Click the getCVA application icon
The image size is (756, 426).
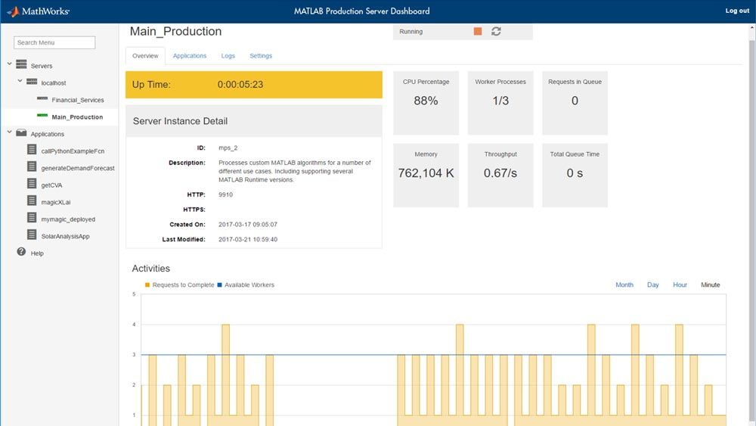[x=32, y=184]
